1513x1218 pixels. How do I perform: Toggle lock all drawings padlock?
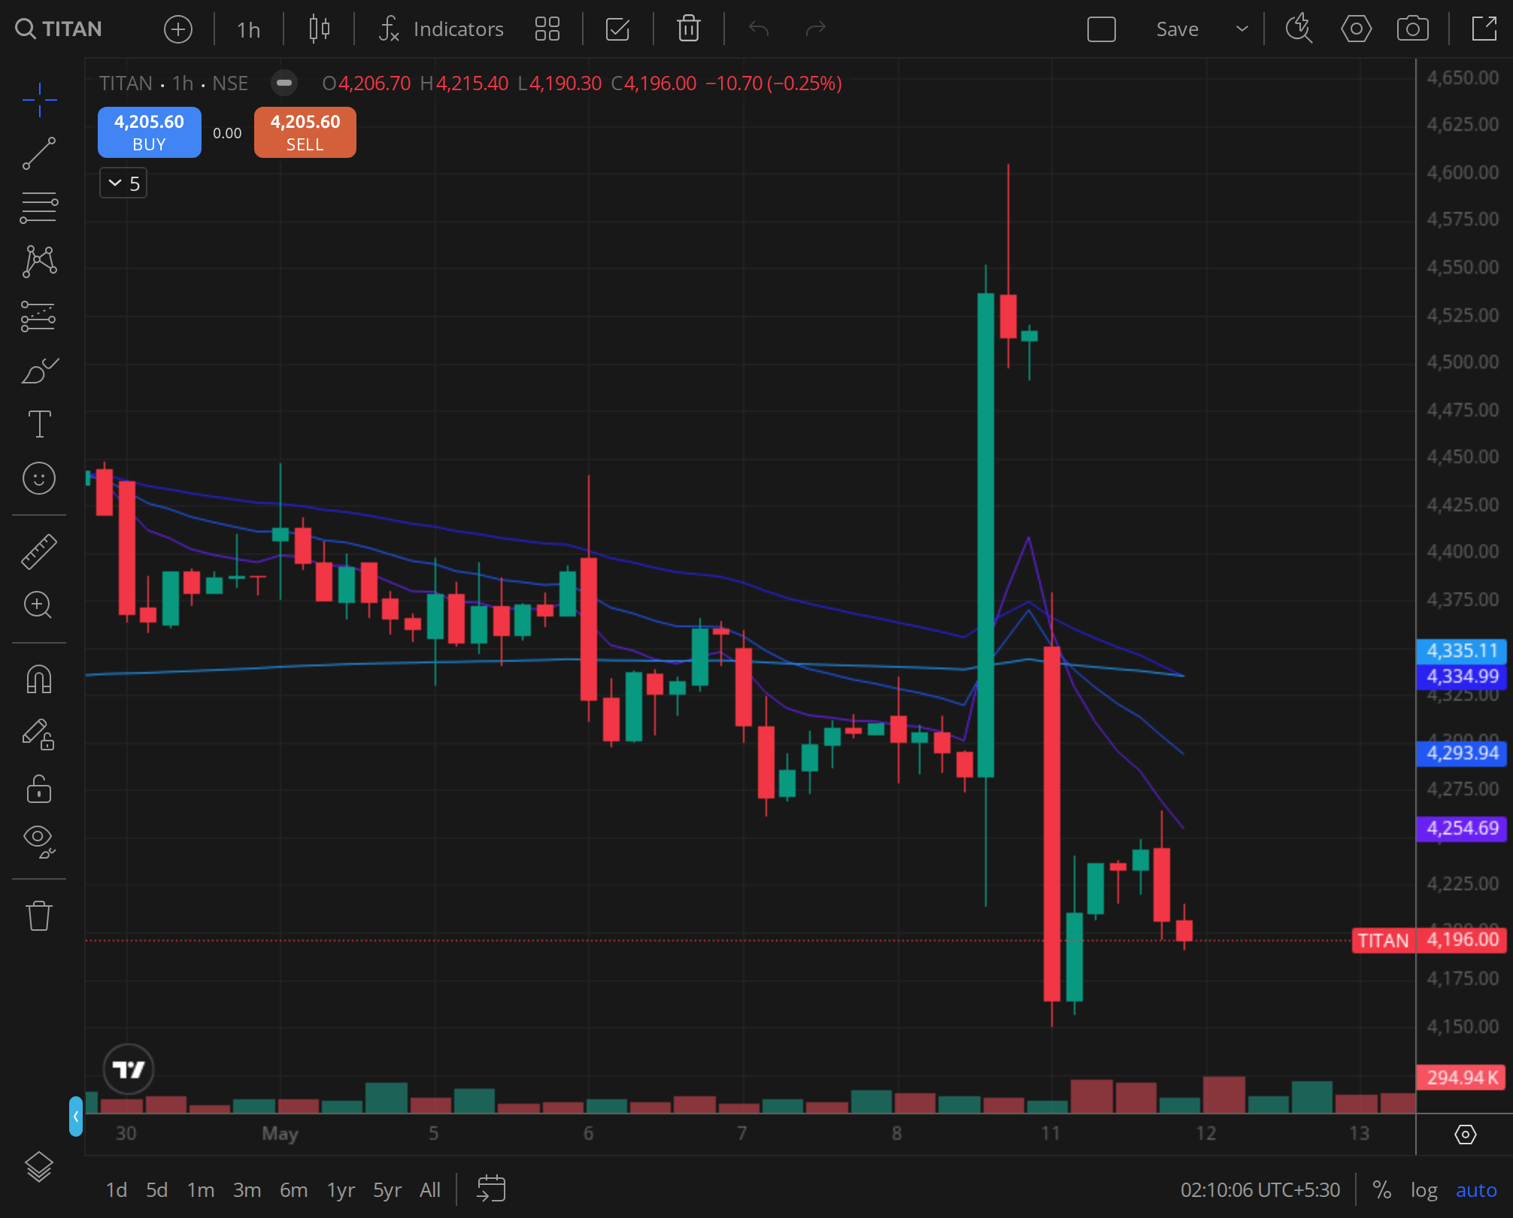[39, 789]
